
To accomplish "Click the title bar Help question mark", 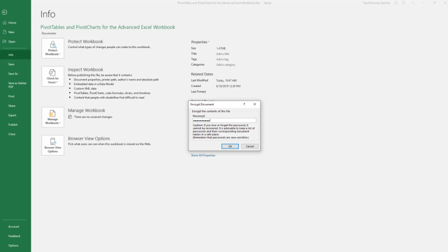I will [x=413, y=3].
